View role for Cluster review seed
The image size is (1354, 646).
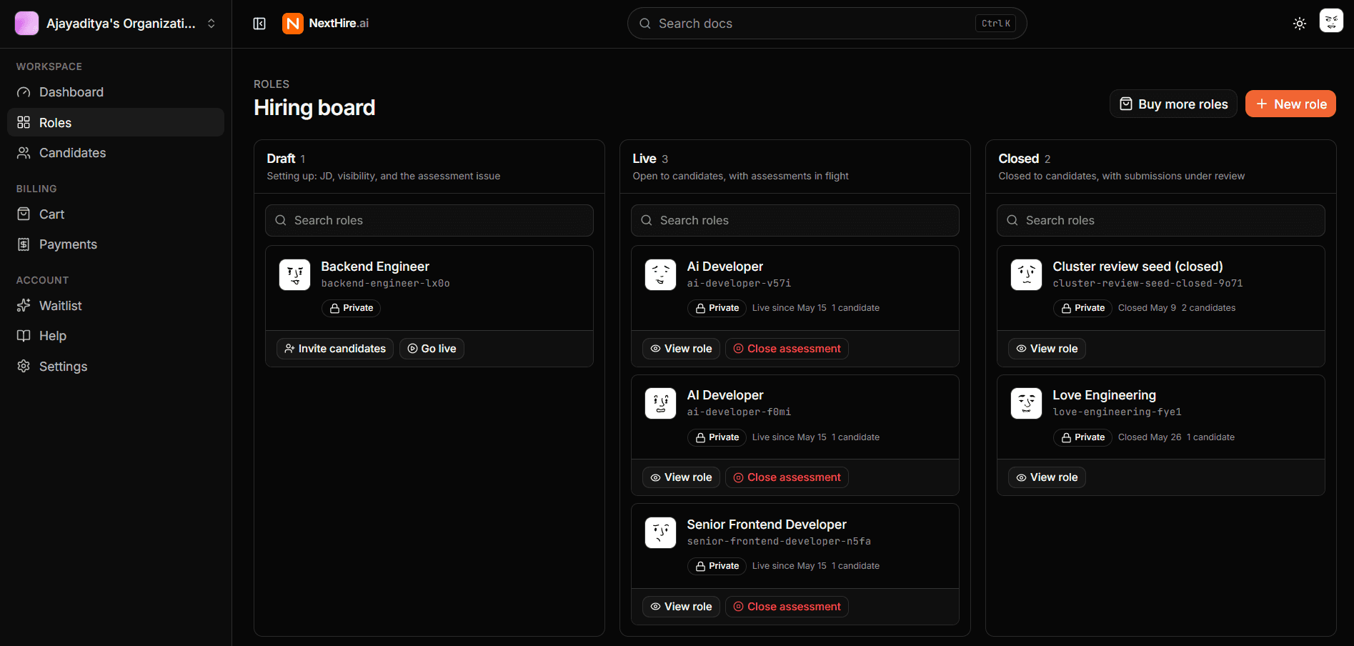click(x=1047, y=349)
